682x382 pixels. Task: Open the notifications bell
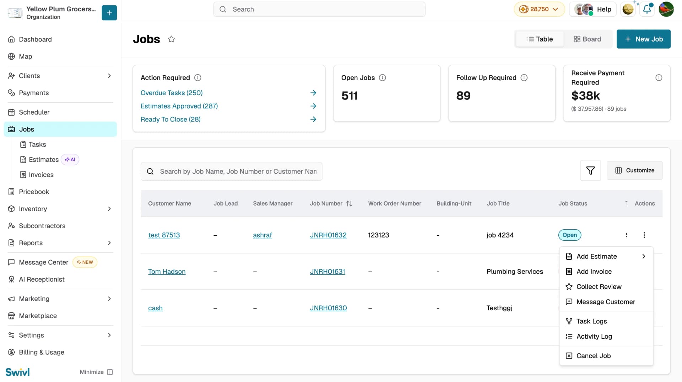(647, 9)
